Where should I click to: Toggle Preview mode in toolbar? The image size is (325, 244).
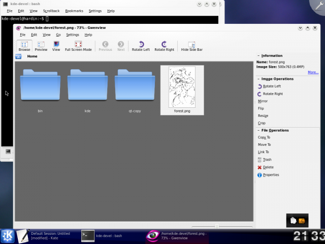point(41,46)
